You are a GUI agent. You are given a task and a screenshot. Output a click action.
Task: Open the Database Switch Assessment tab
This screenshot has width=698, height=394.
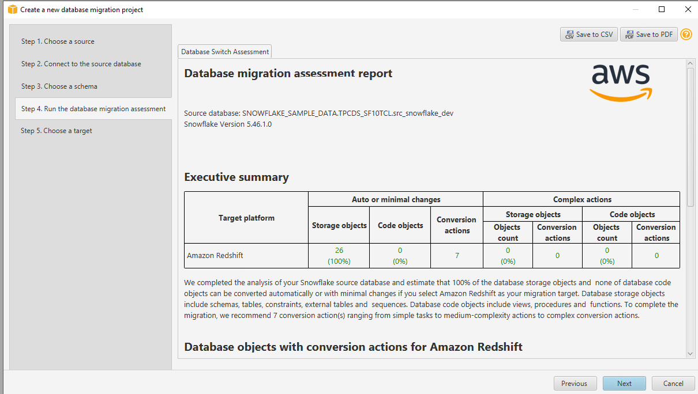(x=225, y=51)
